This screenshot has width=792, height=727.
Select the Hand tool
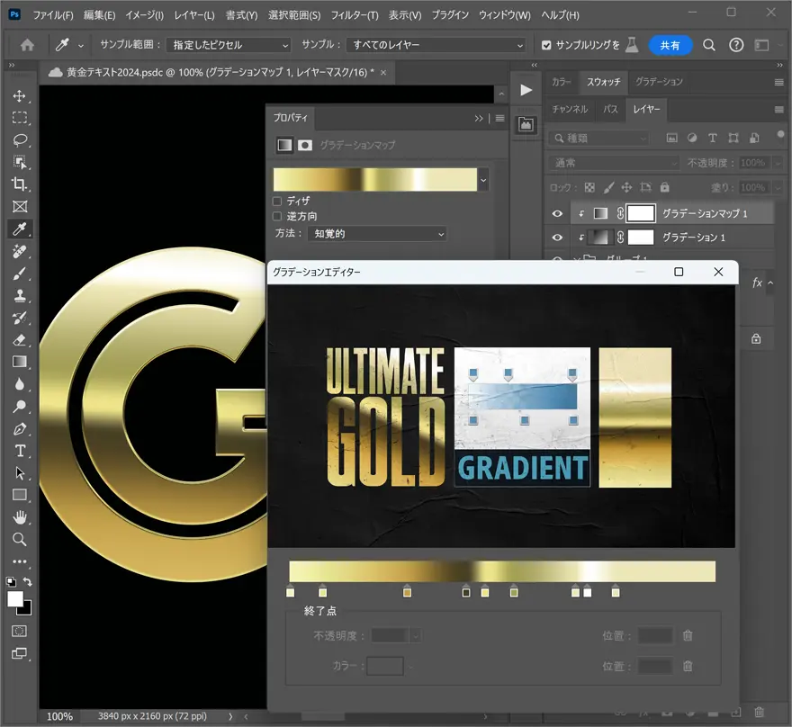20,517
